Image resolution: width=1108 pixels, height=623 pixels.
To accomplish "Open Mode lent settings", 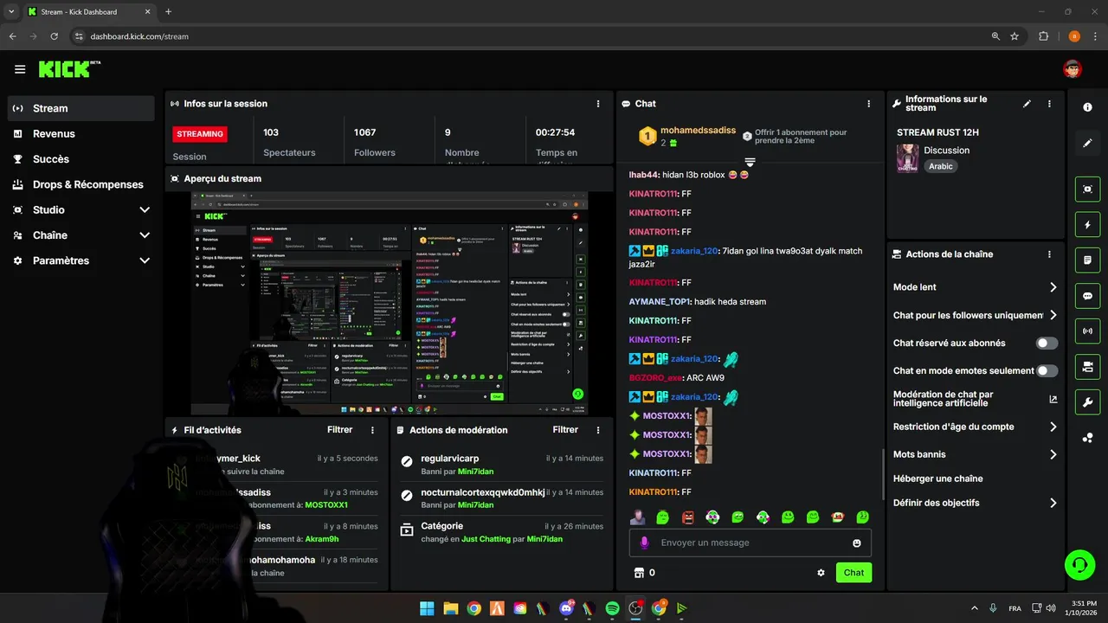I will 976,287.
